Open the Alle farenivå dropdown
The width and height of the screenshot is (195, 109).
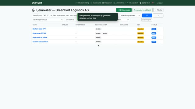(71, 20)
